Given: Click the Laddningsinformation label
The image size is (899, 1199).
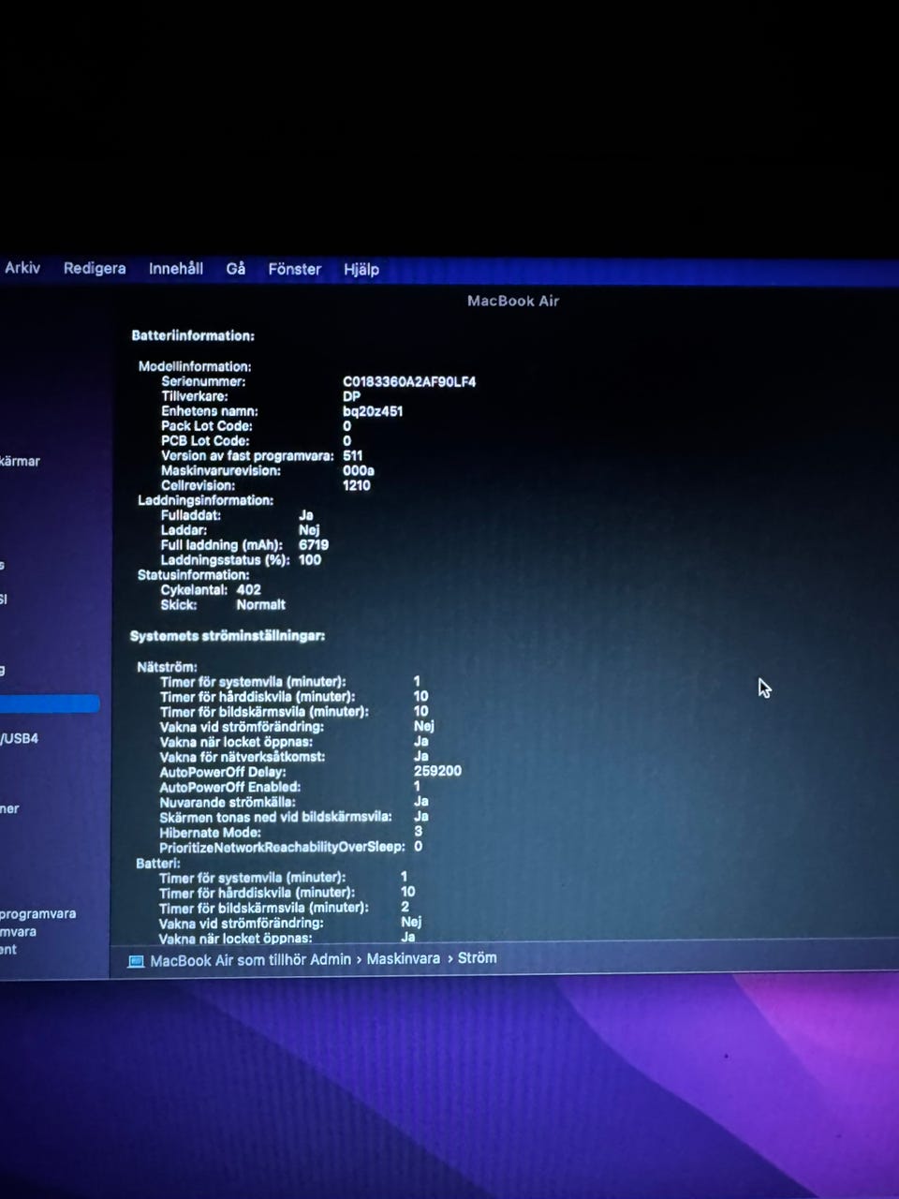Looking at the screenshot, I should [205, 500].
